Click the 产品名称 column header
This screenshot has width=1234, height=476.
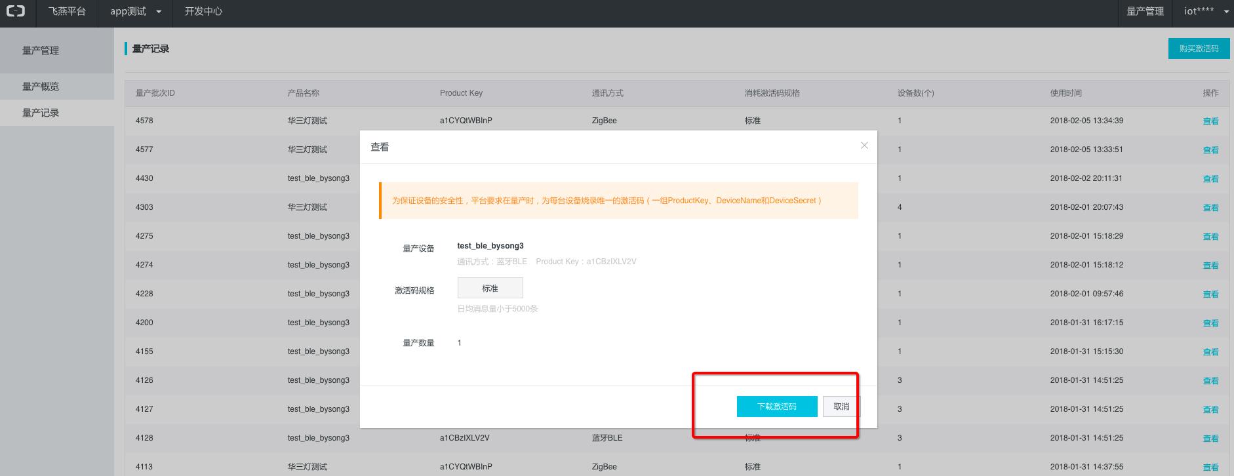point(304,93)
